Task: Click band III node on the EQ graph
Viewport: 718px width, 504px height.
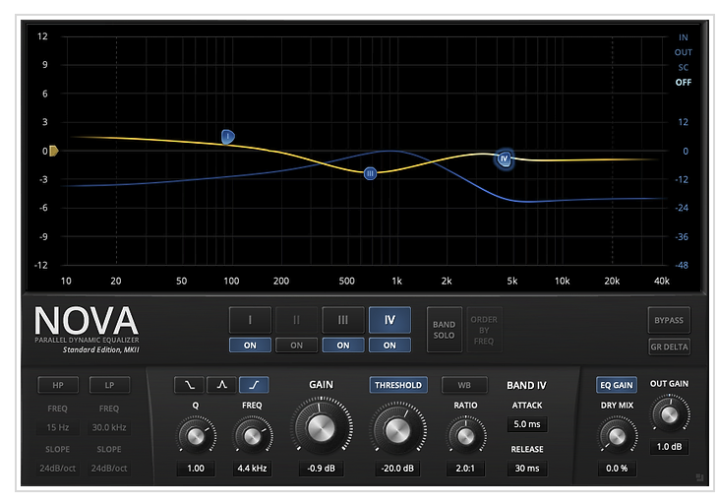Action: 370,173
